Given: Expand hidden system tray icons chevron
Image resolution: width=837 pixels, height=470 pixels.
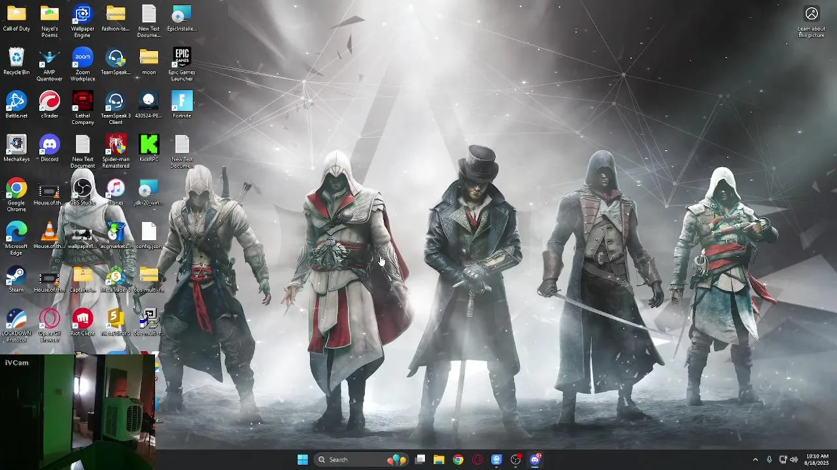Looking at the screenshot, I should 755,460.
